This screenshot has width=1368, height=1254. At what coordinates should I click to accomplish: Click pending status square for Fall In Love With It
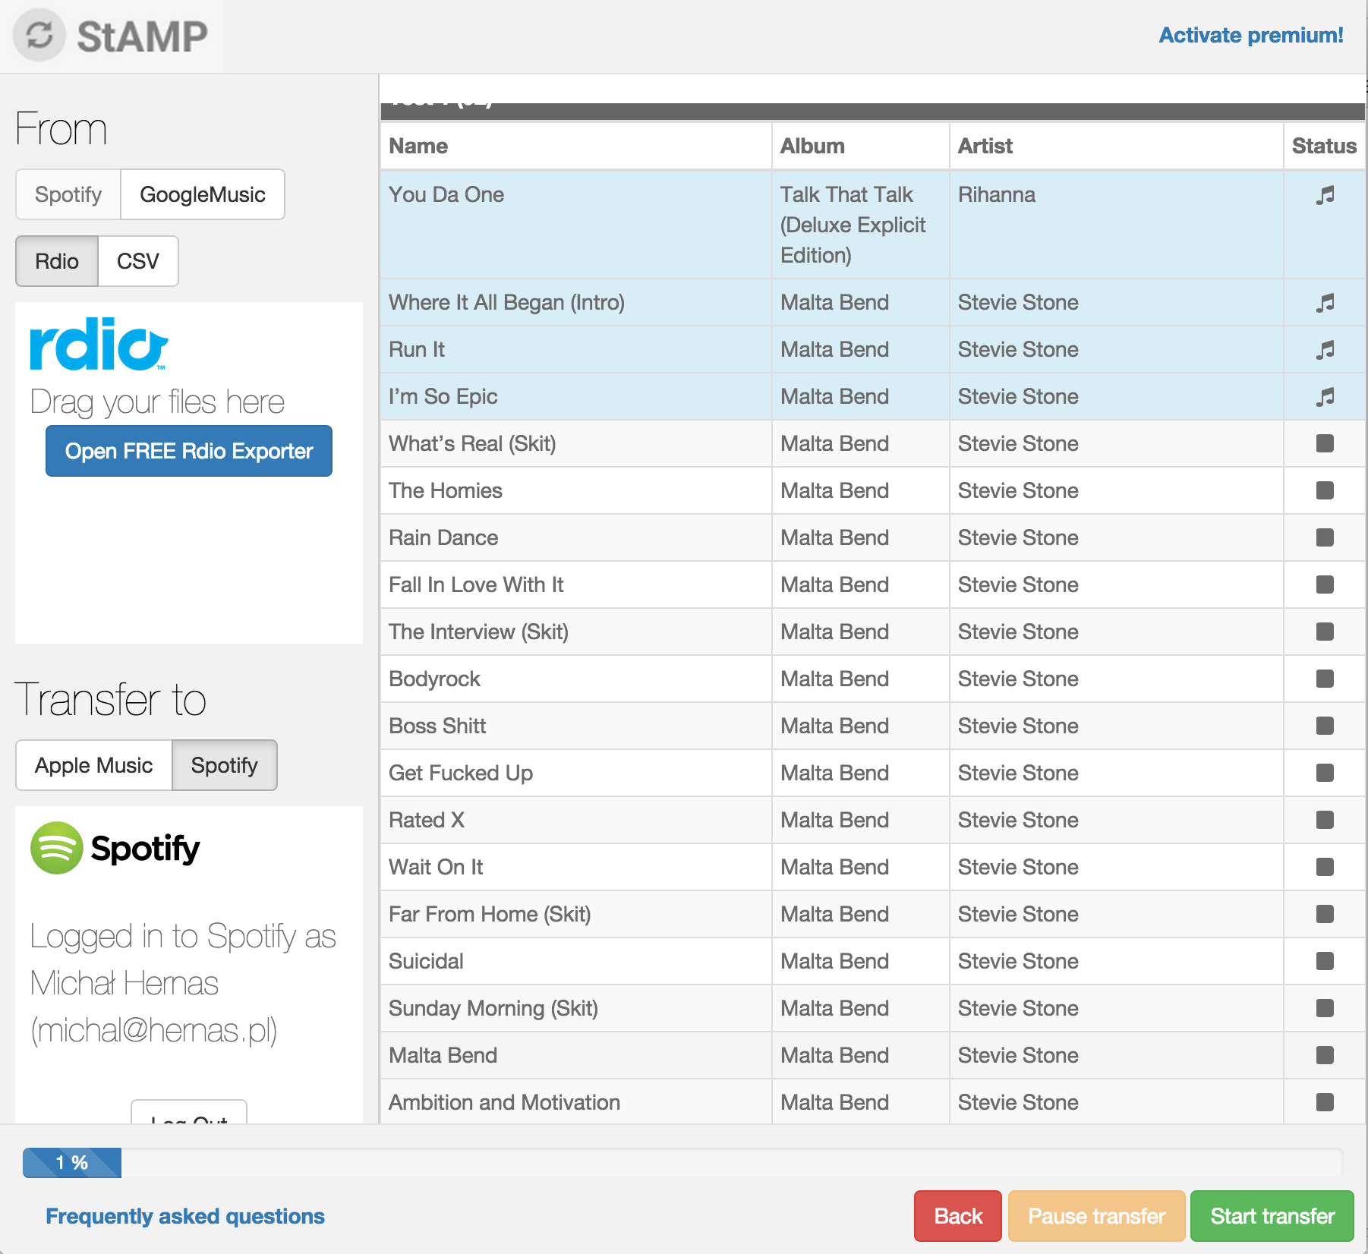(1325, 584)
